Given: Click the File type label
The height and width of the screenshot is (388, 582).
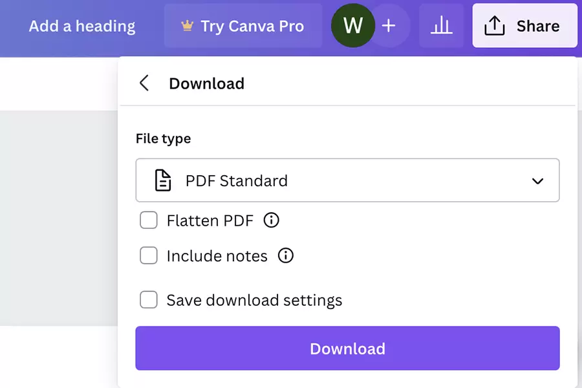Looking at the screenshot, I should [x=163, y=138].
